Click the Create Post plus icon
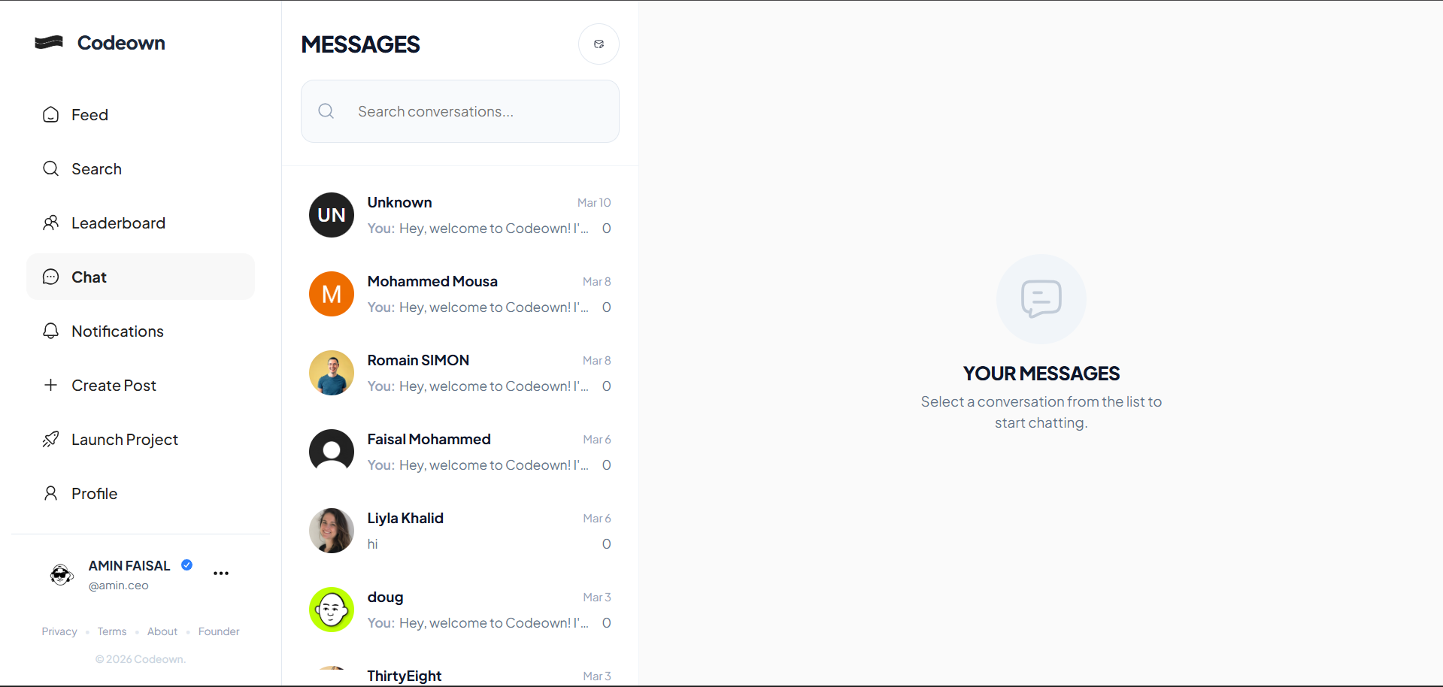This screenshot has height=687, width=1443. 50,386
